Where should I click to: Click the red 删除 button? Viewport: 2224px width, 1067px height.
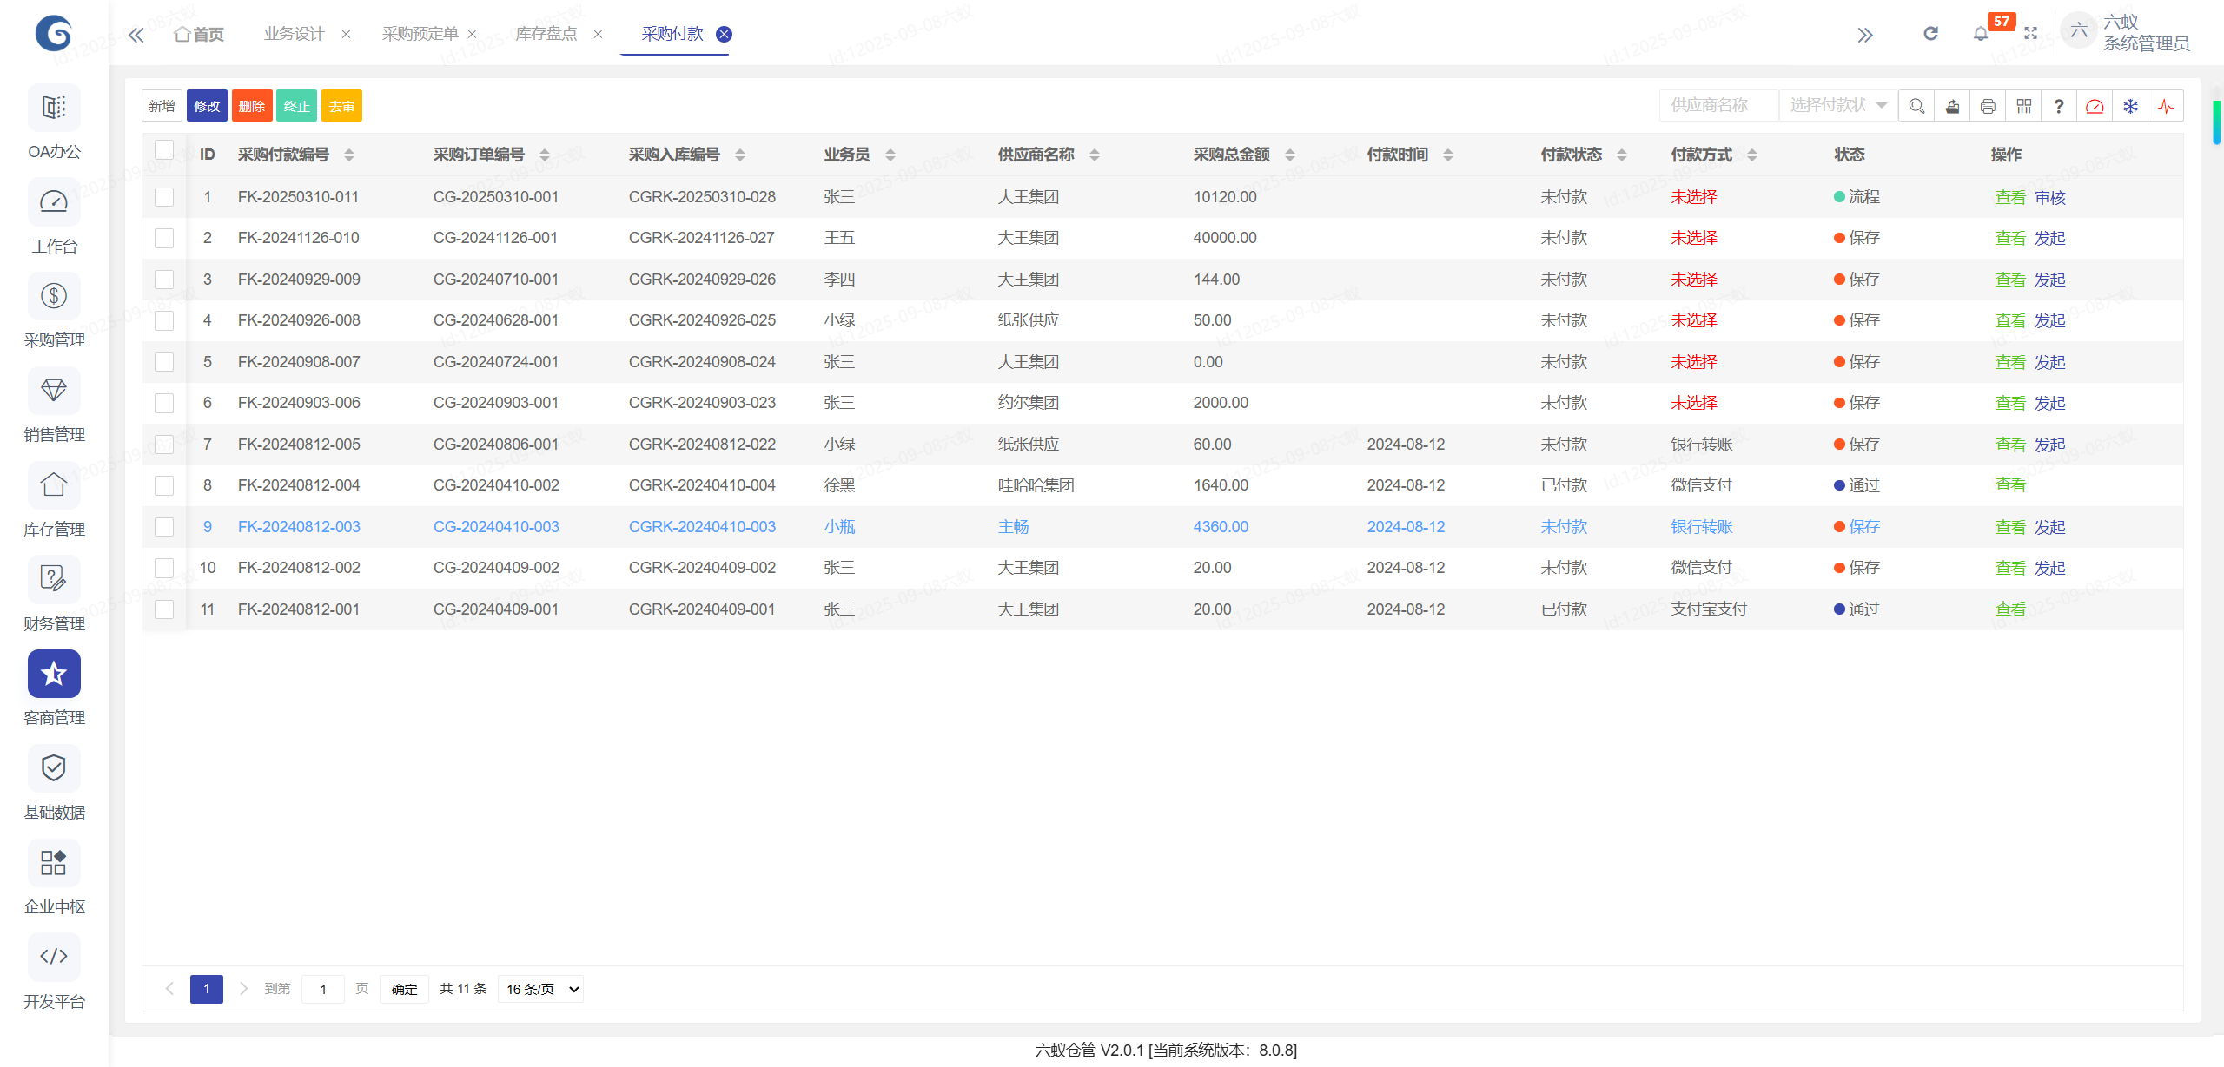[x=252, y=106]
